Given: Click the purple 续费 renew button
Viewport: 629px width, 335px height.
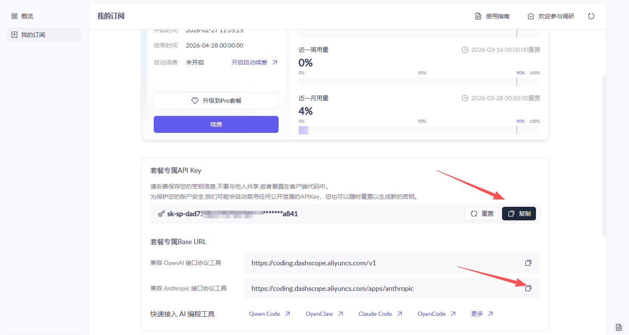Looking at the screenshot, I should [x=216, y=124].
